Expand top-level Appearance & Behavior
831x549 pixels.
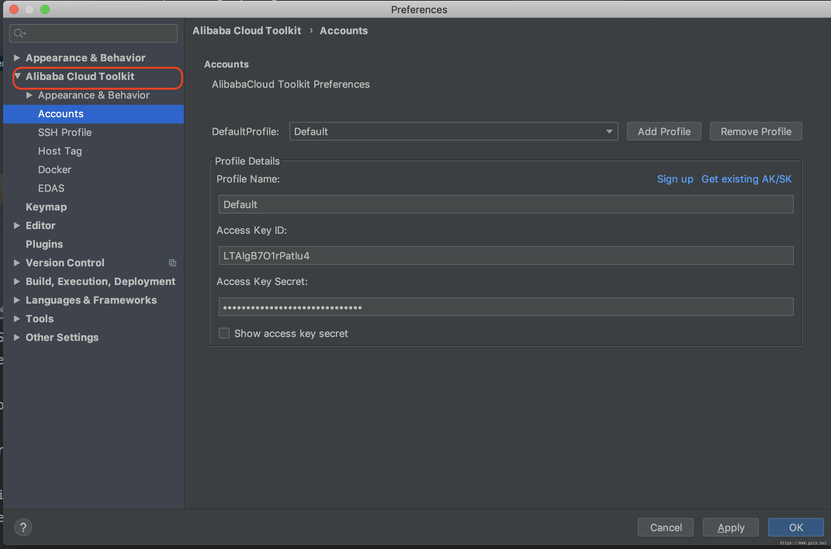click(x=17, y=57)
